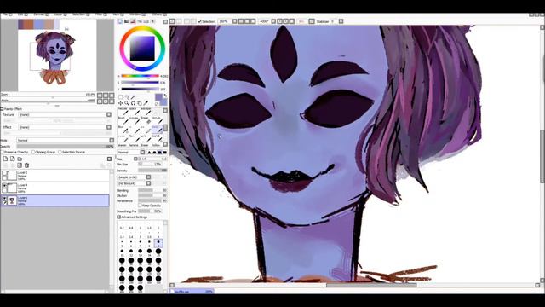Redo stroke from toolbar
545x307 pixels.
(x=179, y=21)
